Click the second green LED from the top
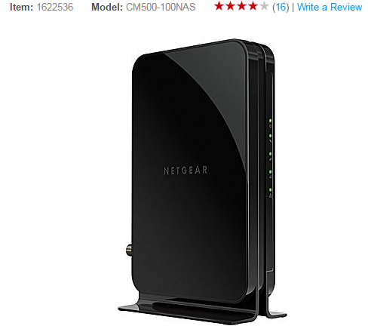 point(270,136)
